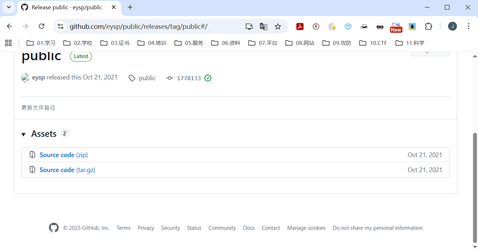Open a new browser tab
The height and width of the screenshot is (249, 478).
[x=130, y=7]
